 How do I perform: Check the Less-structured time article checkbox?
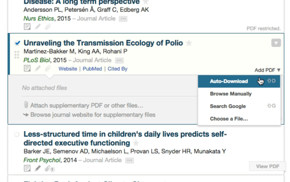coord(17,134)
